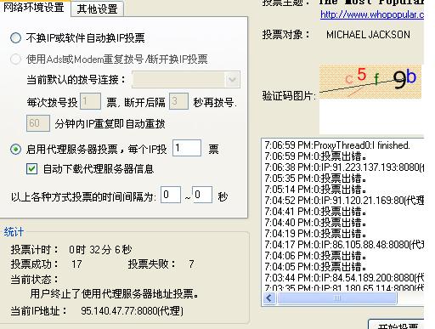This screenshot has width=435, height=329.
Task: Click the 每次拨号投 votes input field
Action: point(90,101)
